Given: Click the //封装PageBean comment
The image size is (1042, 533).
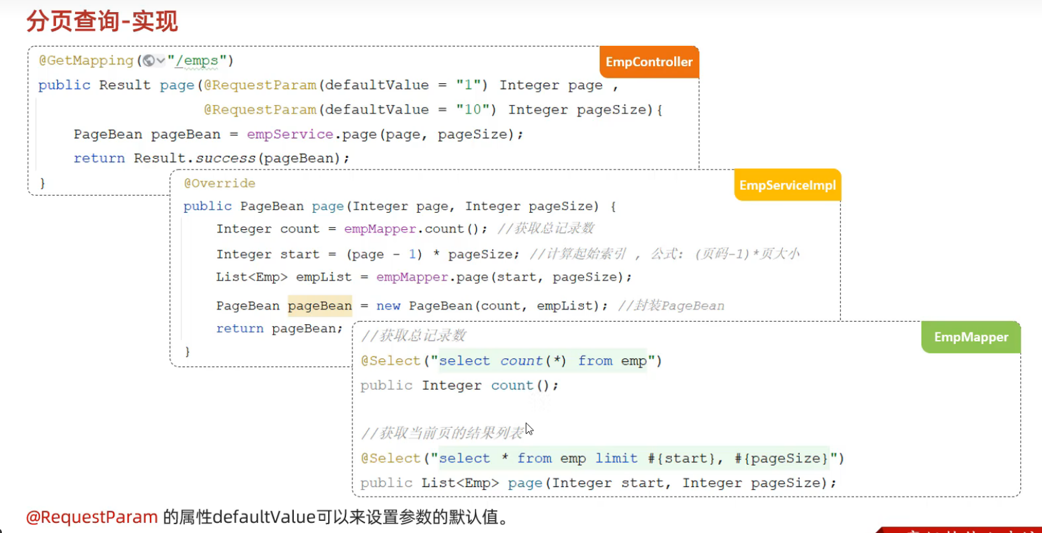Looking at the screenshot, I should tap(670, 306).
